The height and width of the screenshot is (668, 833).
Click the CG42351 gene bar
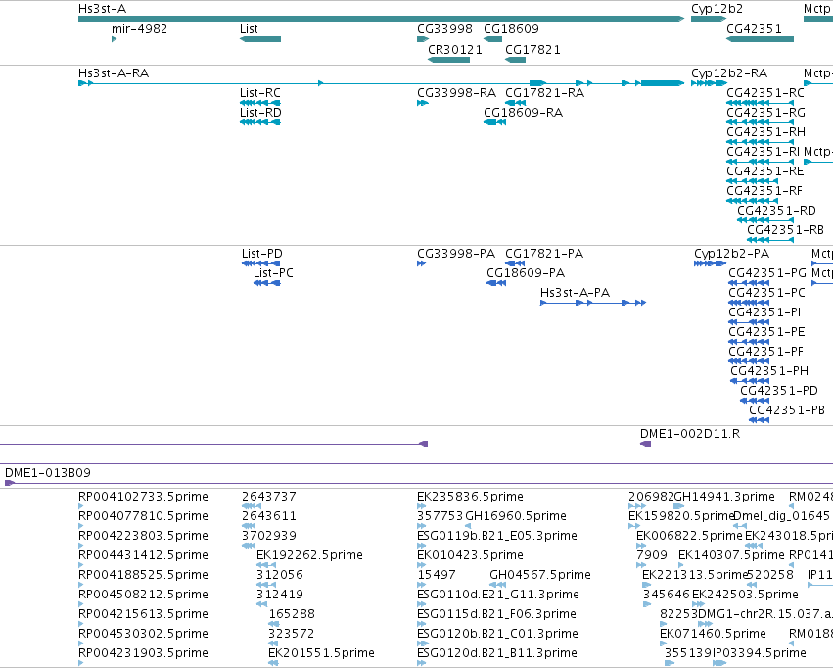point(760,39)
